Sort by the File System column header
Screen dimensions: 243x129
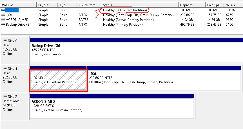89,5
